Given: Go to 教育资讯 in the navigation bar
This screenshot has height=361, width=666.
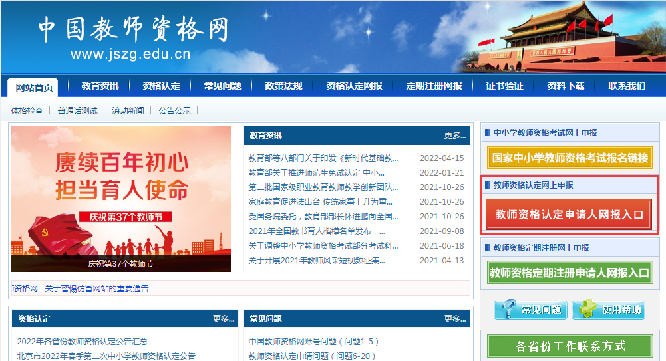Looking at the screenshot, I should coord(100,86).
